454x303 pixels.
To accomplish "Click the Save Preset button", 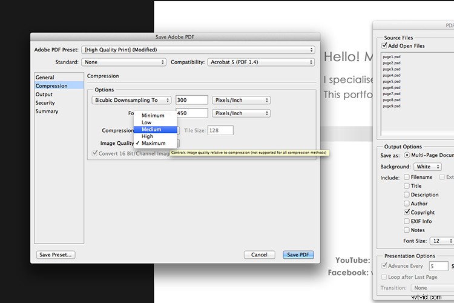I will (55, 255).
